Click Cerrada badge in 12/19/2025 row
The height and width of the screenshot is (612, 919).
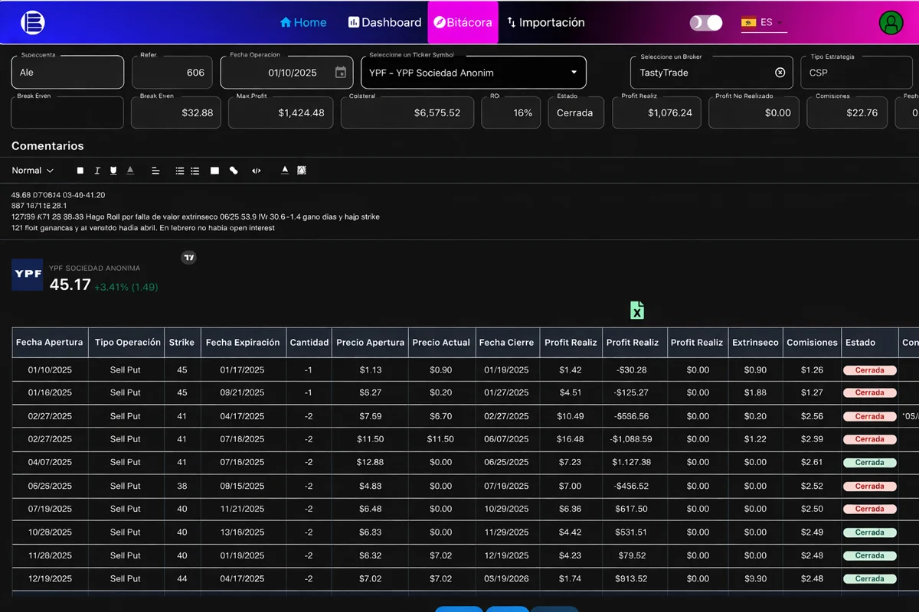[x=870, y=579]
